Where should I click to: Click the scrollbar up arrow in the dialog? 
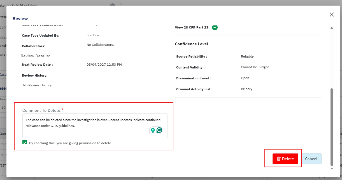pyautogui.click(x=332, y=28)
